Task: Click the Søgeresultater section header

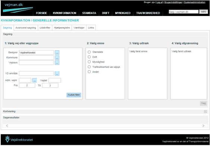Action: click(105, 117)
